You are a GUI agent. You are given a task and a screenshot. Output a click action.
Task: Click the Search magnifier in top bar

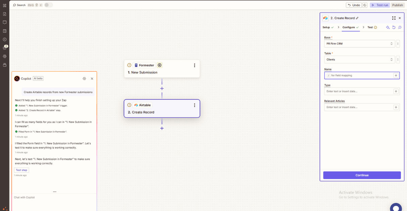tap(14, 5)
